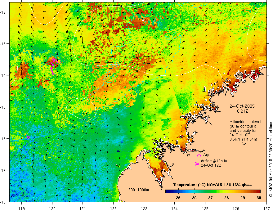Click the magenta Argo legend circle
Viewport: 273px width, 211px height.
pos(199,155)
